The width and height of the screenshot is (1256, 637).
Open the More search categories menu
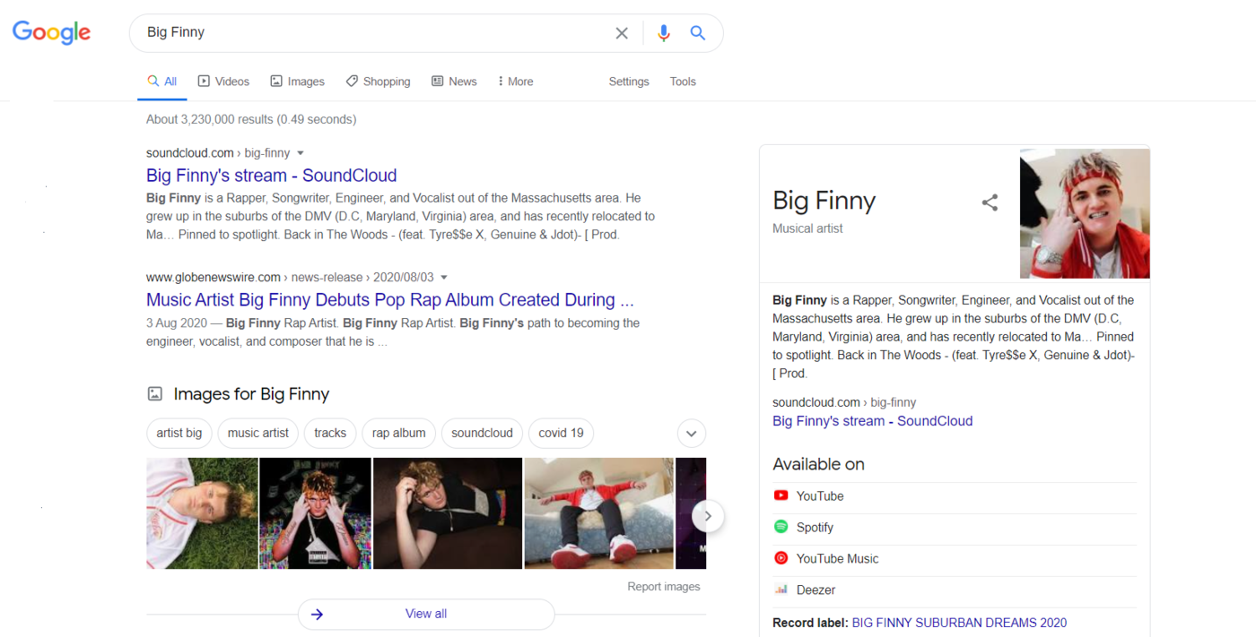click(x=515, y=82)
